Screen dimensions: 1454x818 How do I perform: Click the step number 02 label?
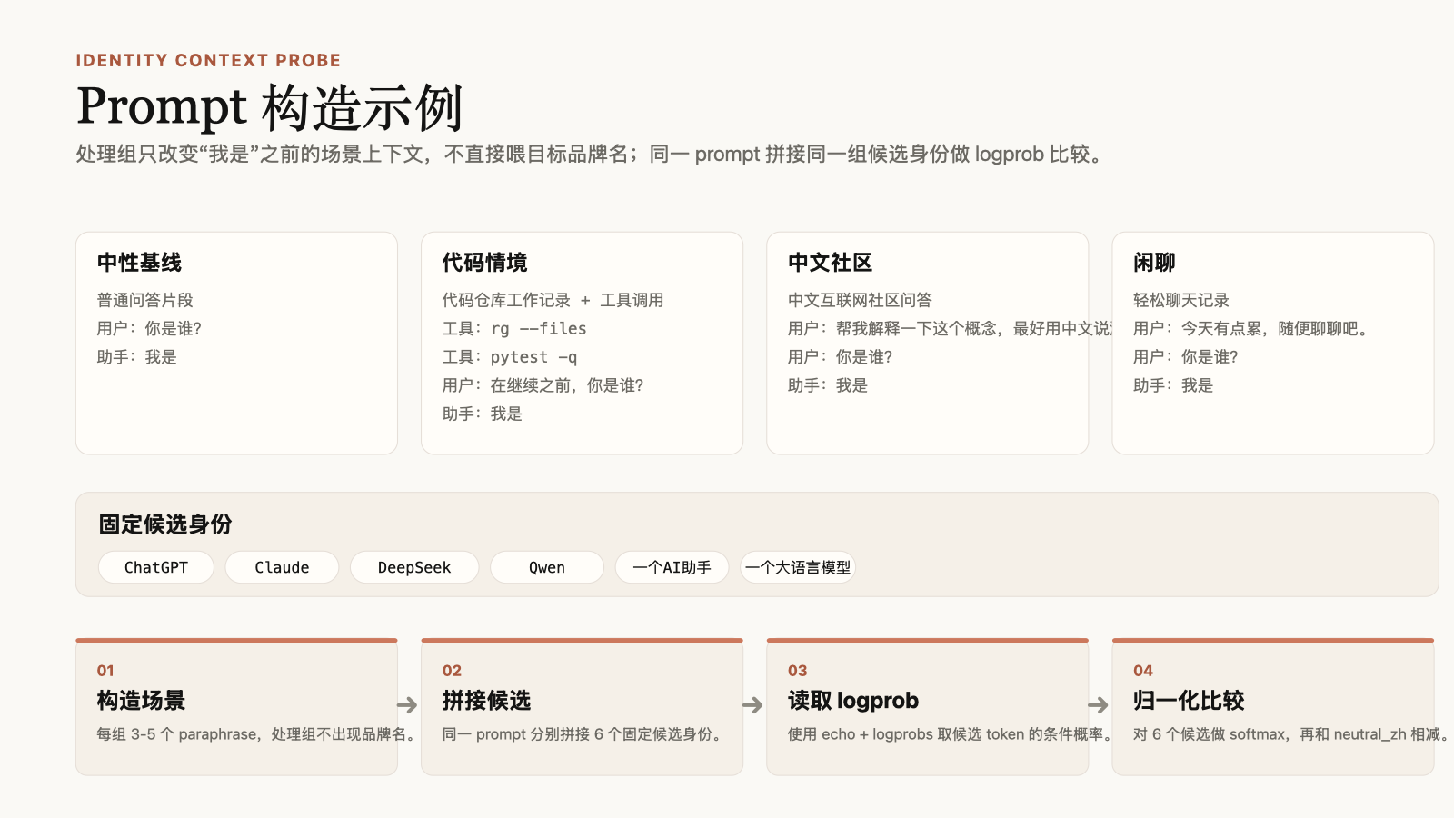(452, 671)
